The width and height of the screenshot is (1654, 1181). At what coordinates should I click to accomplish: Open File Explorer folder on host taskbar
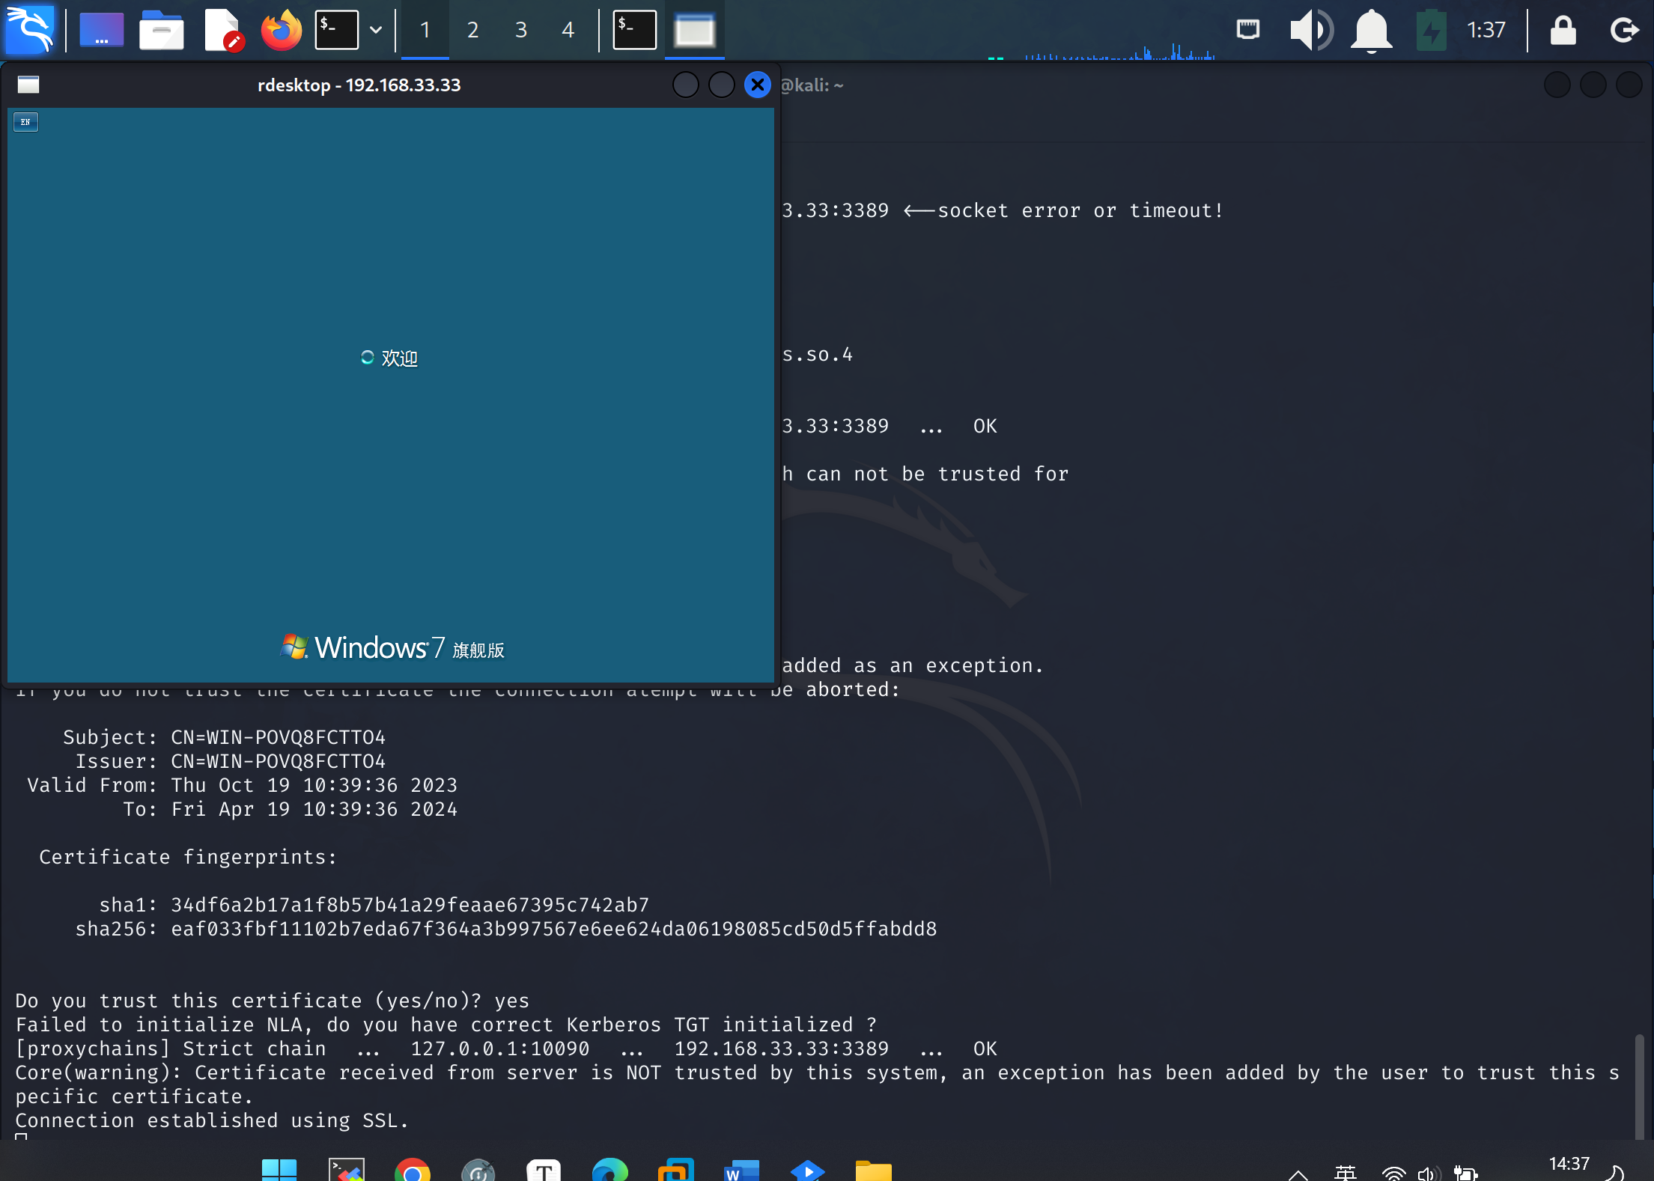[873, 1171]
